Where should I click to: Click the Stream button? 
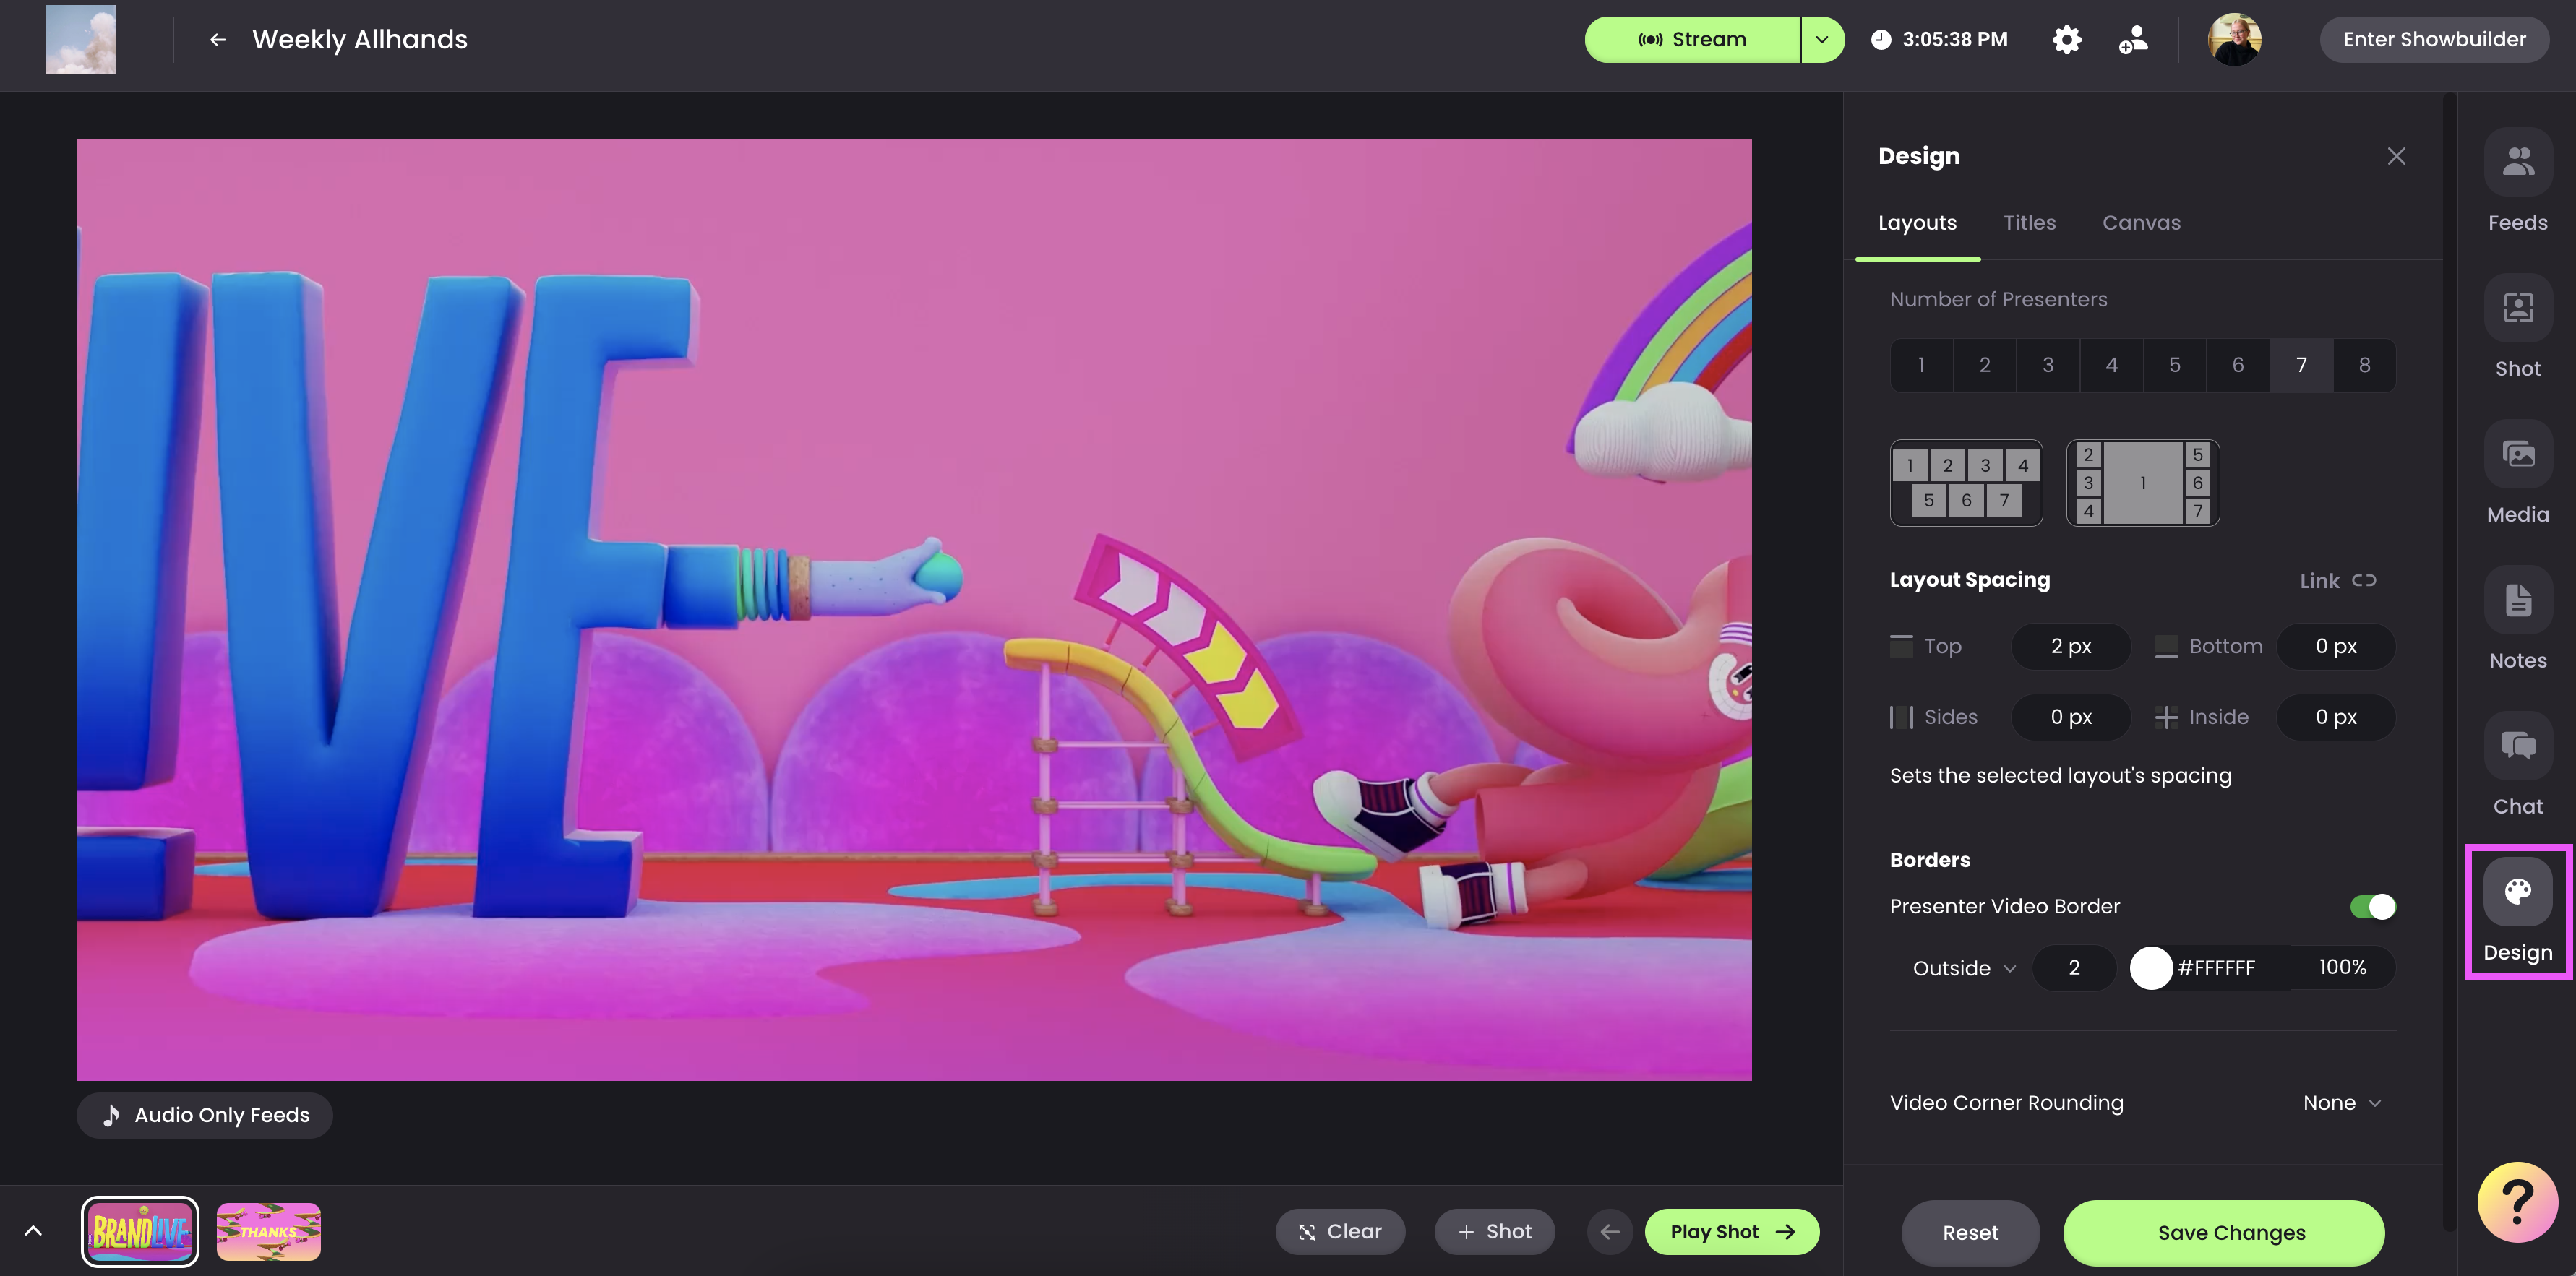click(x=1692, y=40)
